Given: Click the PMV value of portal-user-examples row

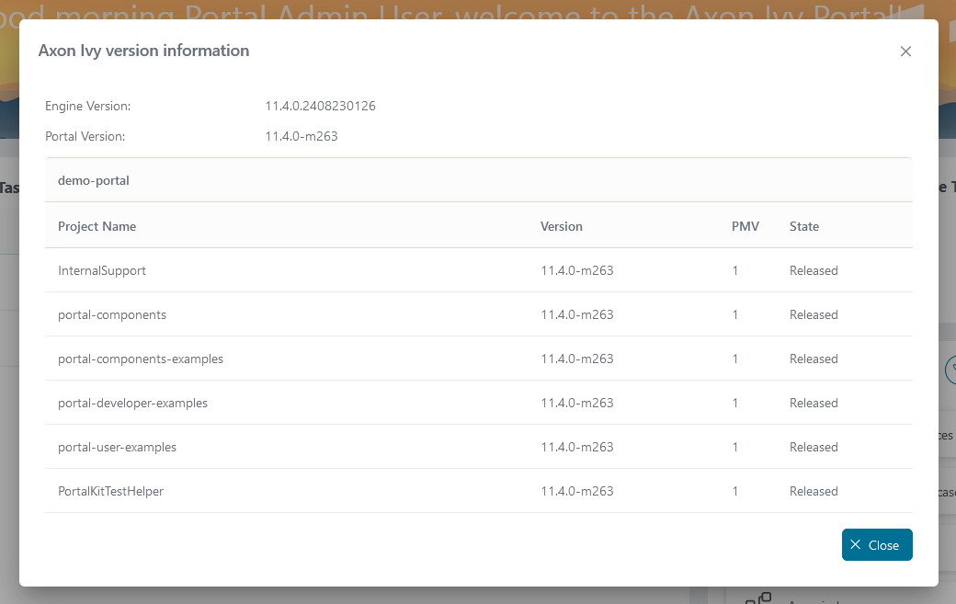Looking at the screenshot, I should [x=735, y=447].
